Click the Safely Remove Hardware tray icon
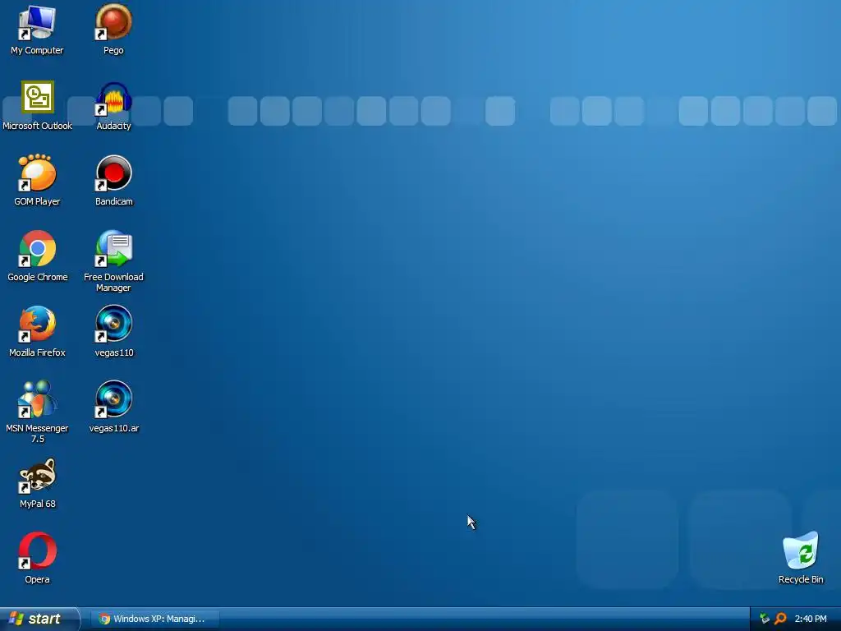Screen dimensions: 841x631 click(x=765, y=619)
